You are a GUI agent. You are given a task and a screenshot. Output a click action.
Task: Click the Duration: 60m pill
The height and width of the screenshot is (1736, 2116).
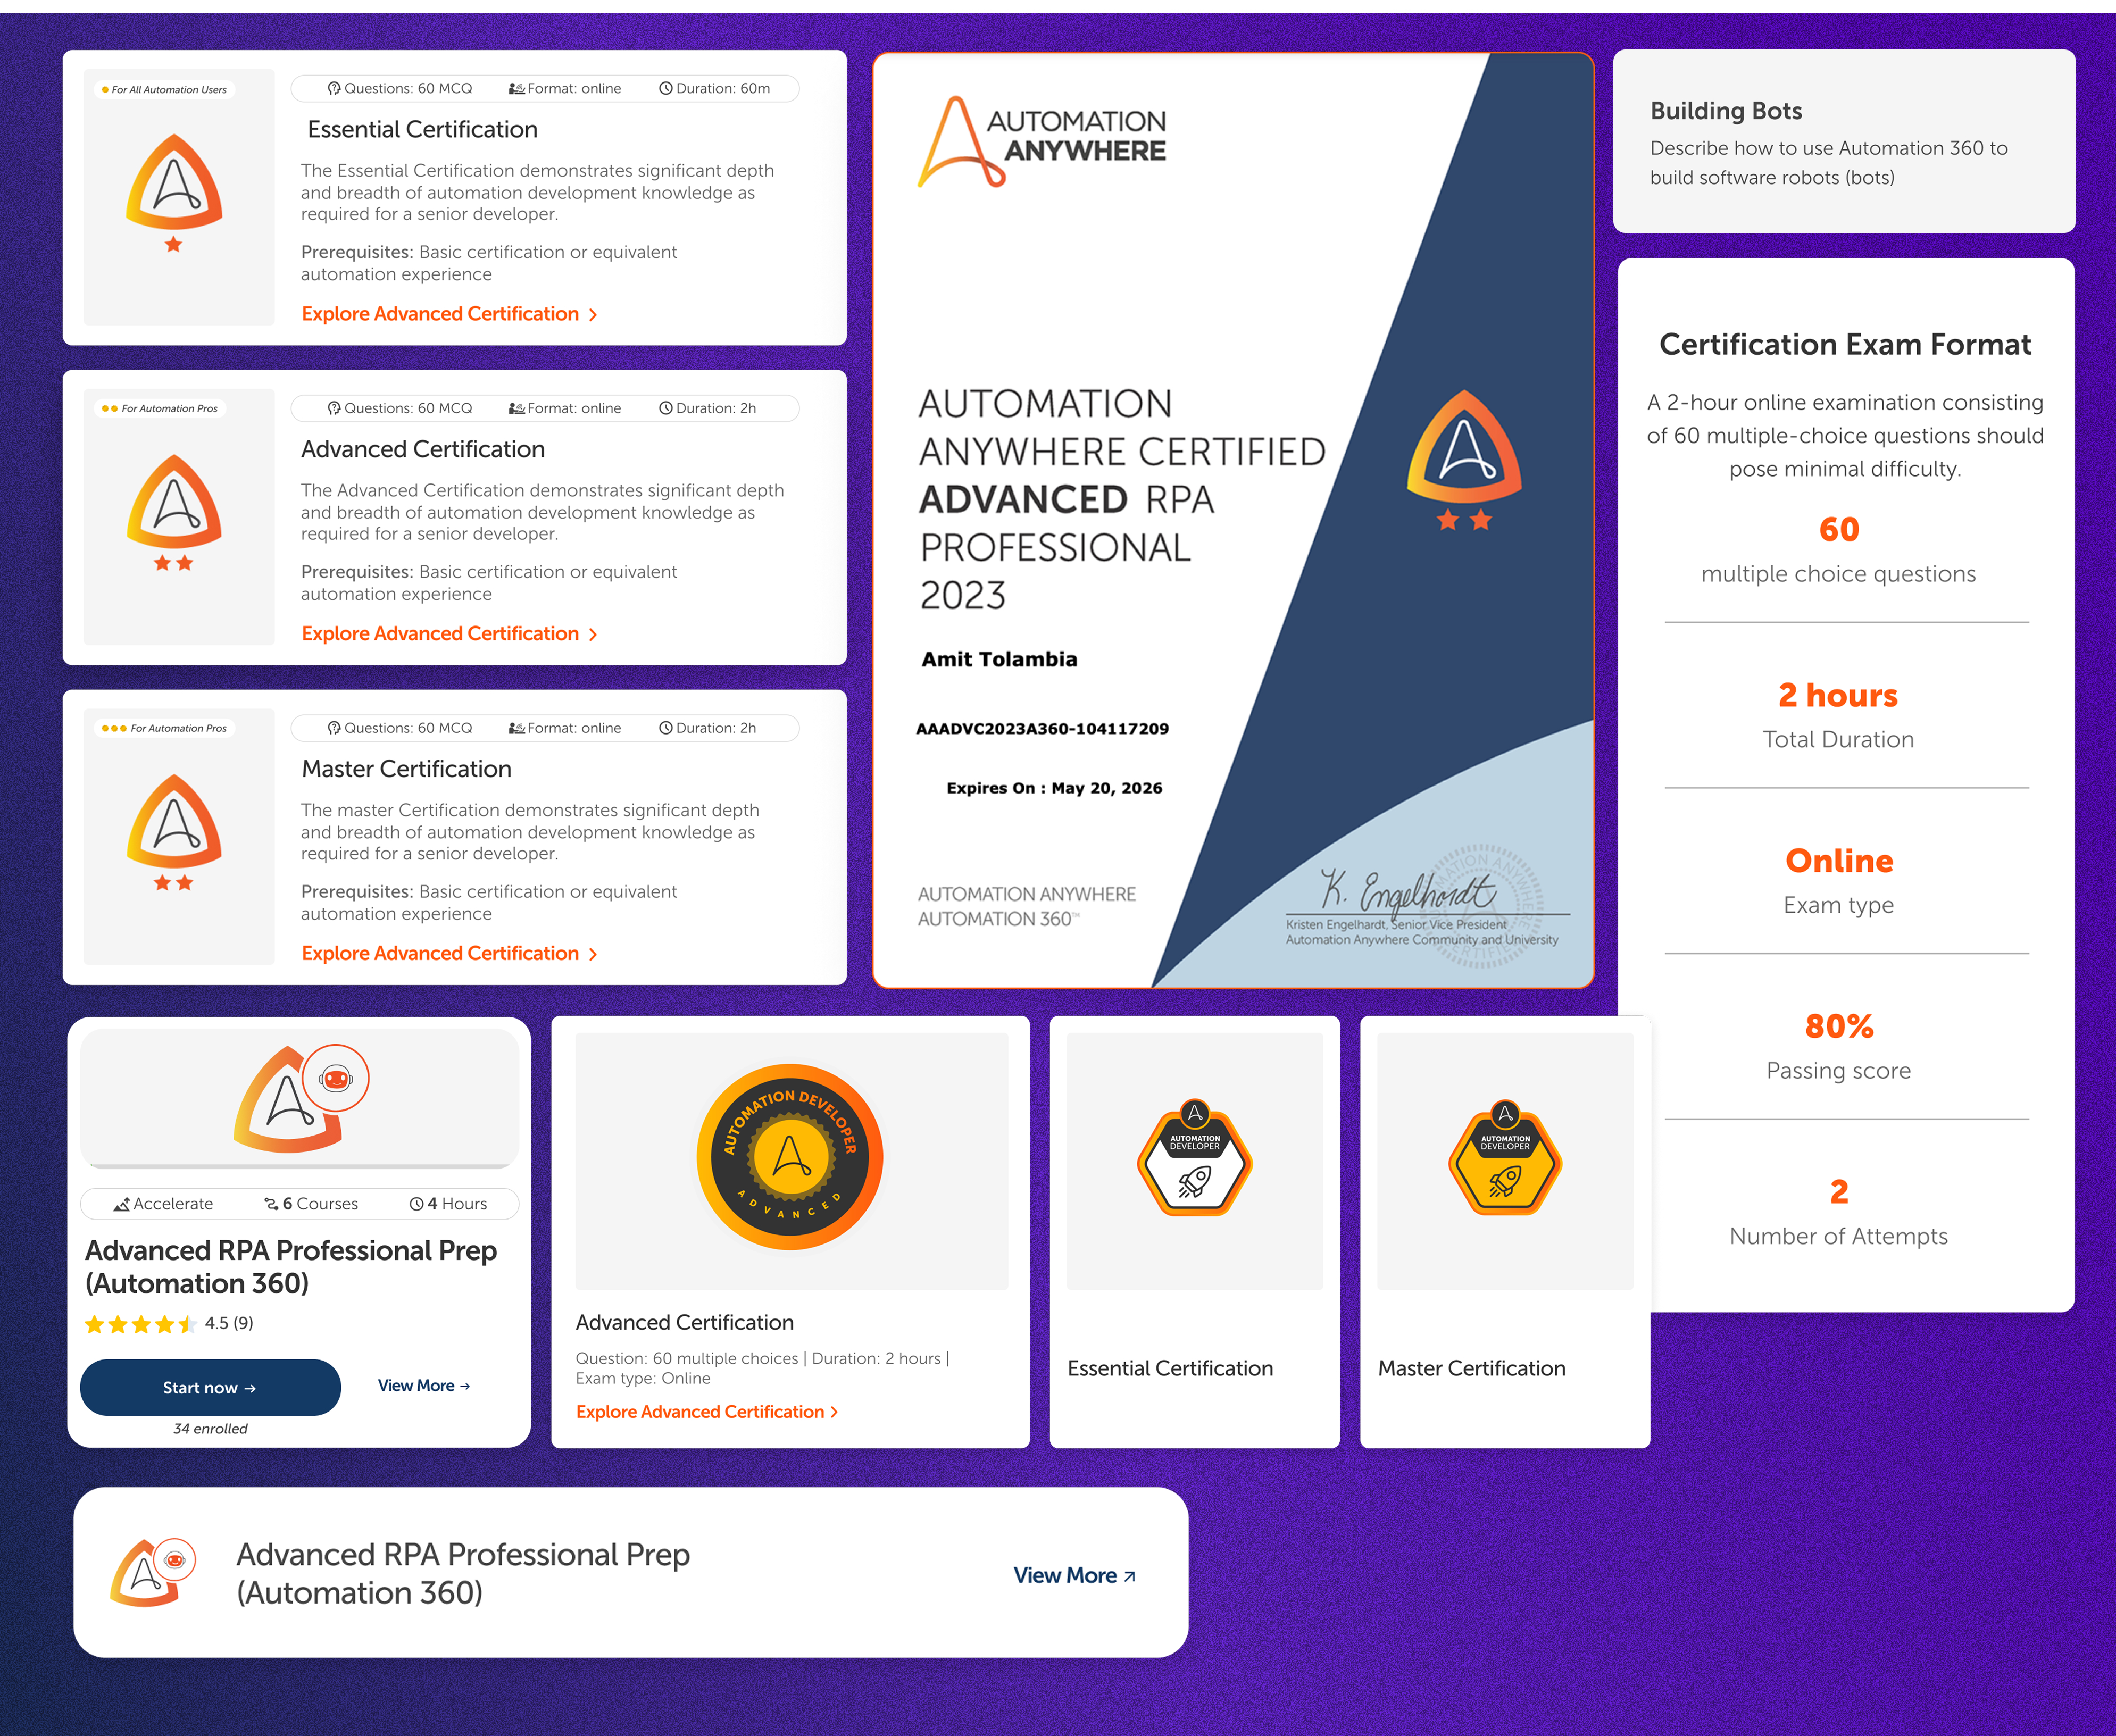coord(720,88)
